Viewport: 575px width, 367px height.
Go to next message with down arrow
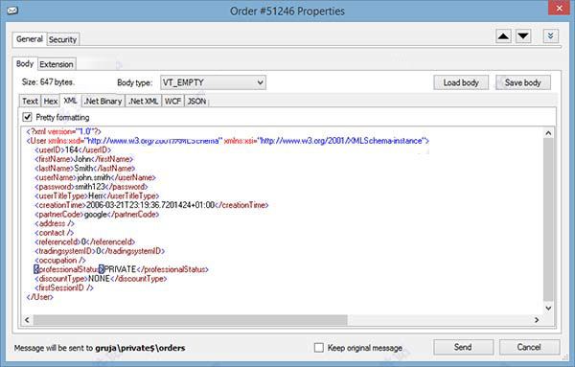coord(523,36)
